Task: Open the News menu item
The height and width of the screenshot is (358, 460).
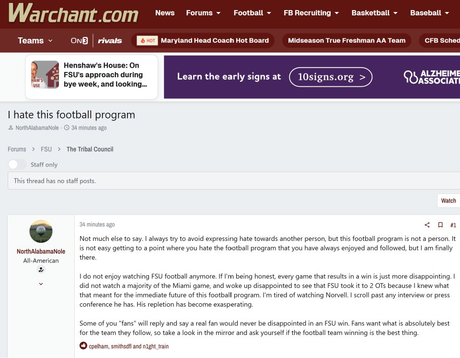Action: pyautogui.click(x=165, y=13)
